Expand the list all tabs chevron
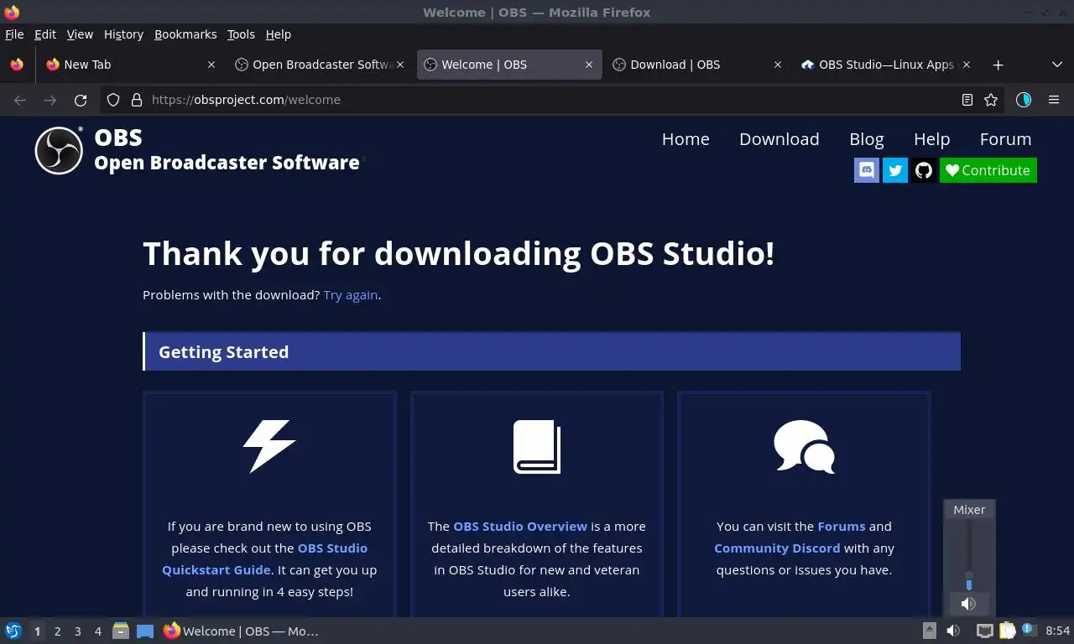The image size is (1074, 644). 1057,65
